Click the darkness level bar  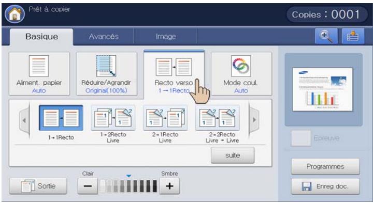128,186
